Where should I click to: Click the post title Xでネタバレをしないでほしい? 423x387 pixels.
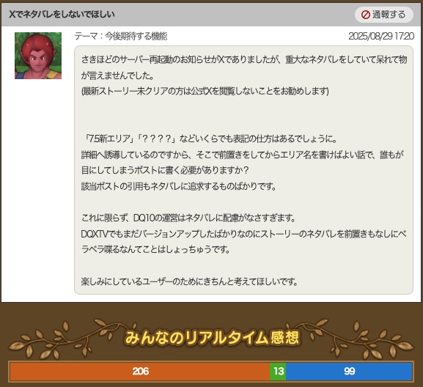pyautogui.click(x=62, y=14)
